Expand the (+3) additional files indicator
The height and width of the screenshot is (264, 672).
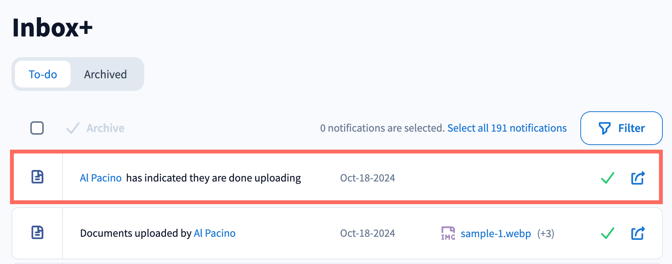(545, 234)
